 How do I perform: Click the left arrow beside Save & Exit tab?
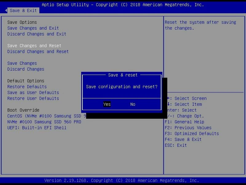(x=6, y=10)
